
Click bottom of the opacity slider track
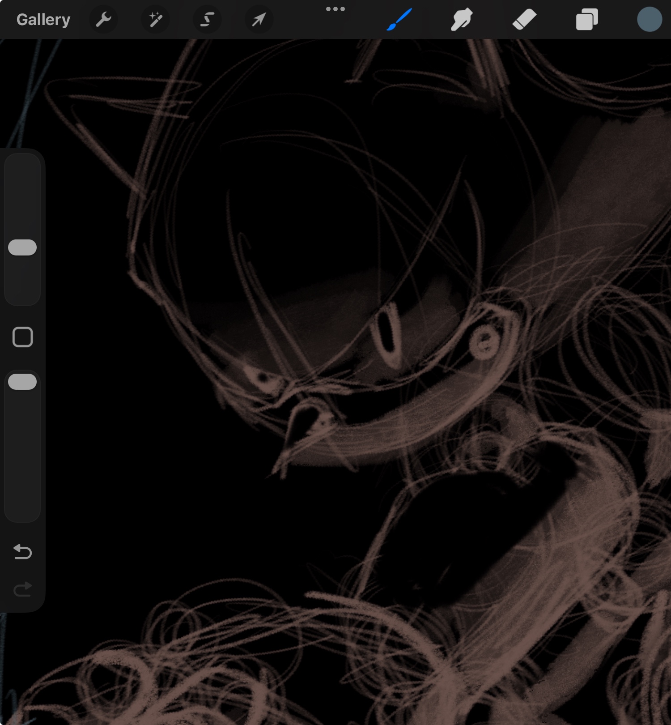(x=22, y=510)
